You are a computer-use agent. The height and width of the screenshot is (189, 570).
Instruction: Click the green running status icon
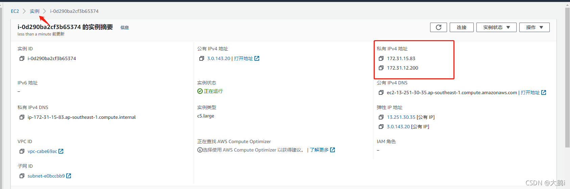[200, 91]
